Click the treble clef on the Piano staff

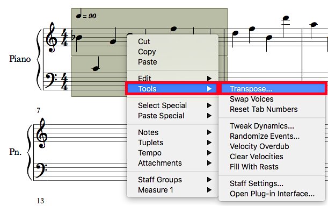pyautogui.click(x=52, y=37)
